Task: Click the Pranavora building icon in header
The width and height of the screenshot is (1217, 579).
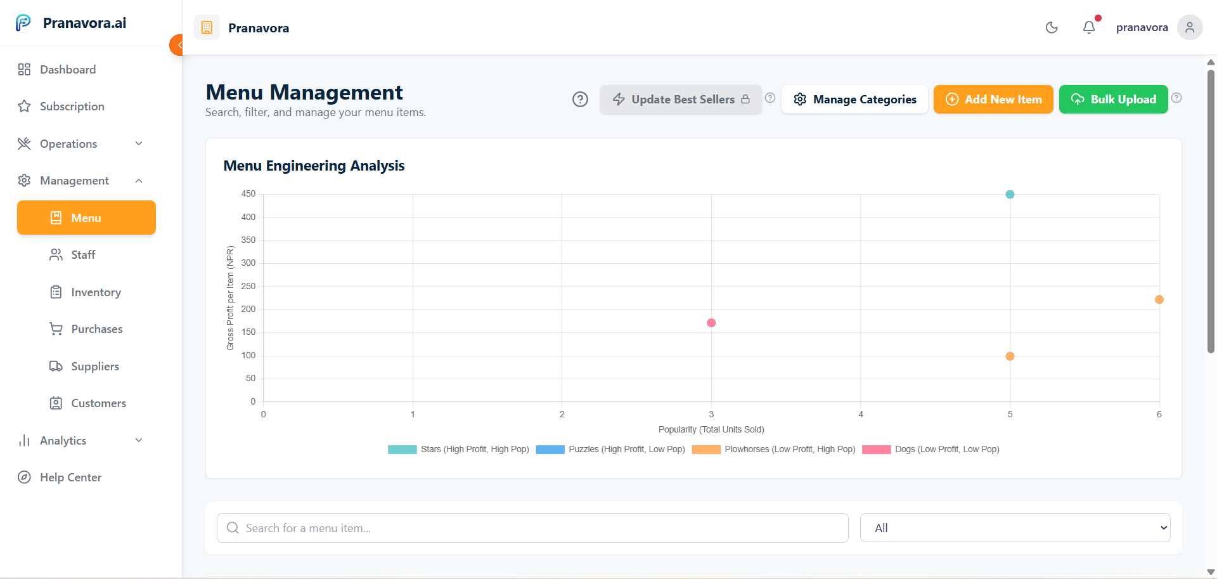Action: (x=207, y=27)
